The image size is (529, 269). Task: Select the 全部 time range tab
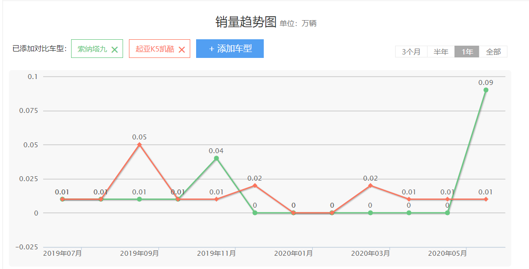coord(493,52)
